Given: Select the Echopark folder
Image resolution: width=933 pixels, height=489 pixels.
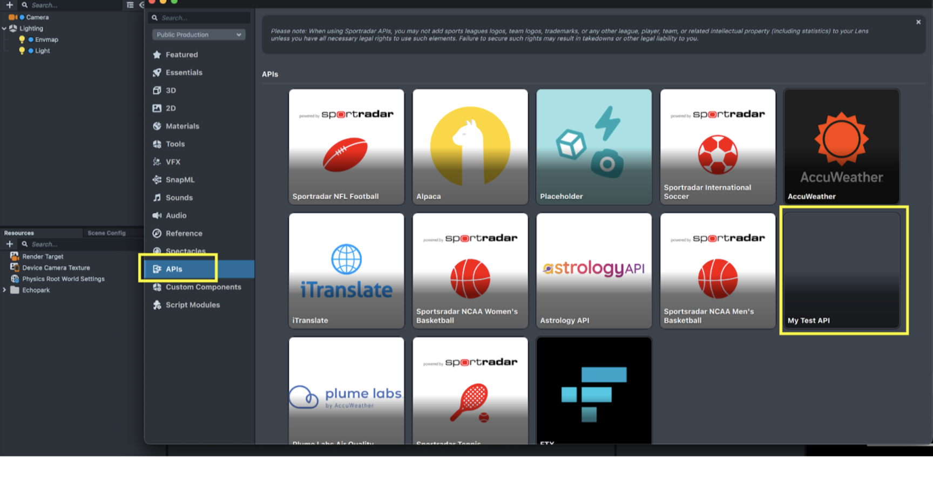Looking at the screenshot, I should pyautogui.click(x=36, y=290).
